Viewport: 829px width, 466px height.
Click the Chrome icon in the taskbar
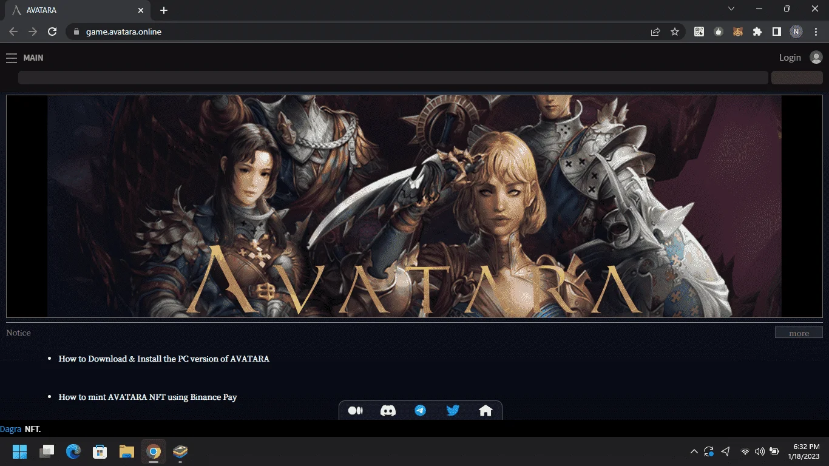154,451
